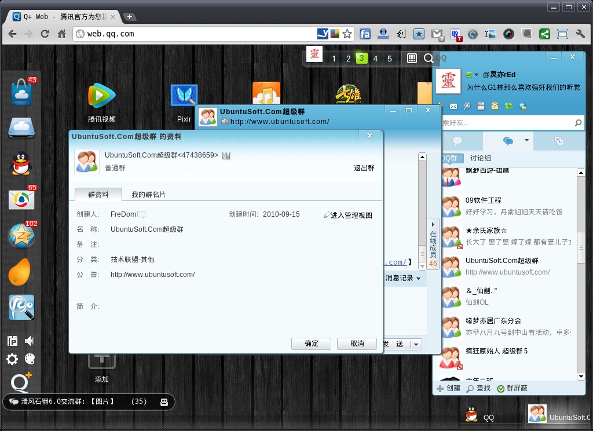Open the QQ penguin icon in sidebar
Image resolution: width=593 pixels, height=431 pixels.
pyautogui.click(x=21, y=163)
